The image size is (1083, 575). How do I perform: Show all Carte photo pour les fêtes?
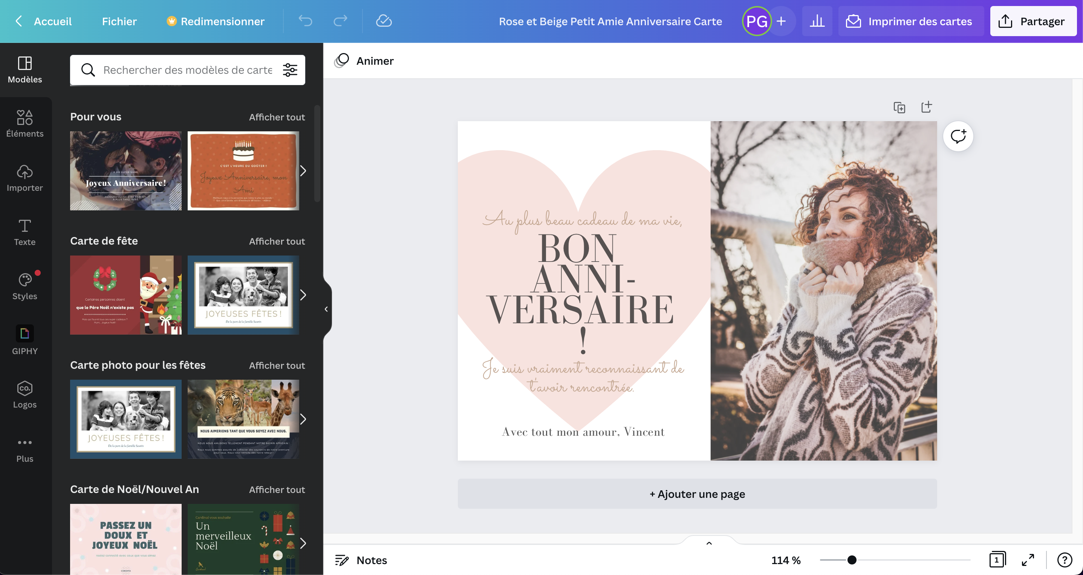[277, 365]
